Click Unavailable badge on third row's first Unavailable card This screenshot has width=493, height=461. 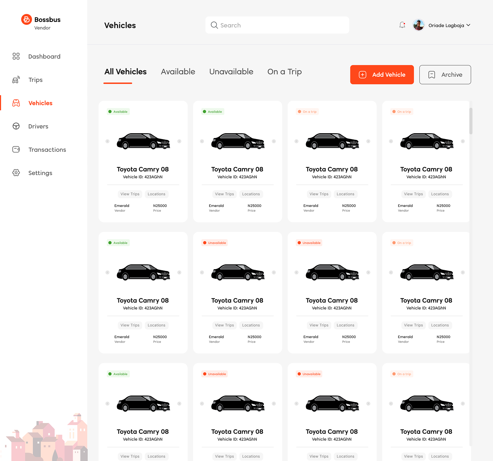215,374
